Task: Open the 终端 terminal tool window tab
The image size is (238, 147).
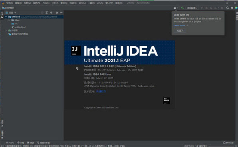Action: 30,143
